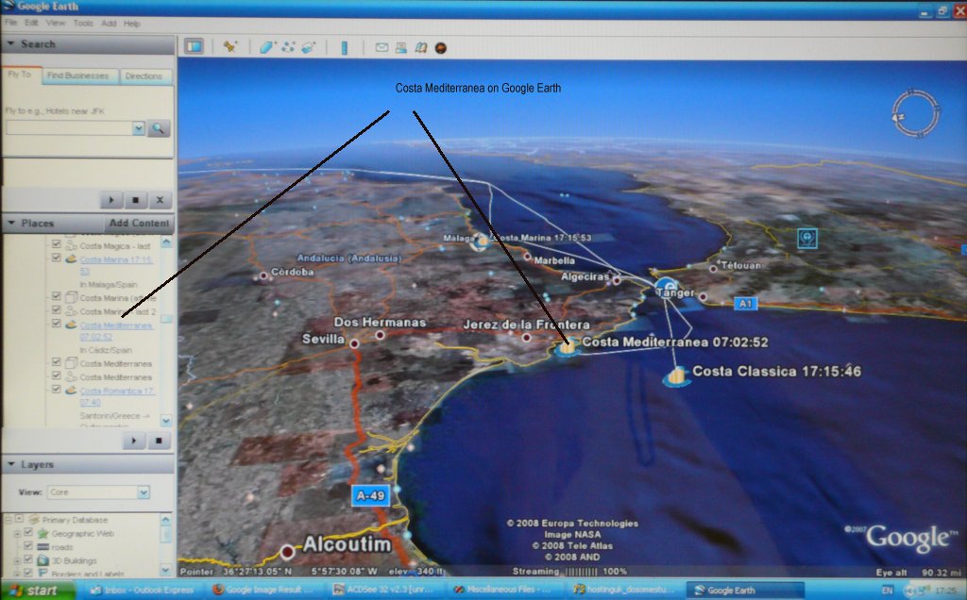Uncheck the Costa Magica - last checkbox

point(56,244)
